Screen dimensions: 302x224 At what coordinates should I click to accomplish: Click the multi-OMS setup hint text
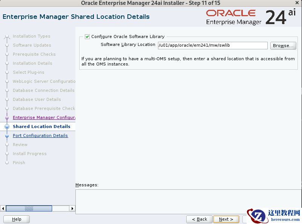click(188, 61)
